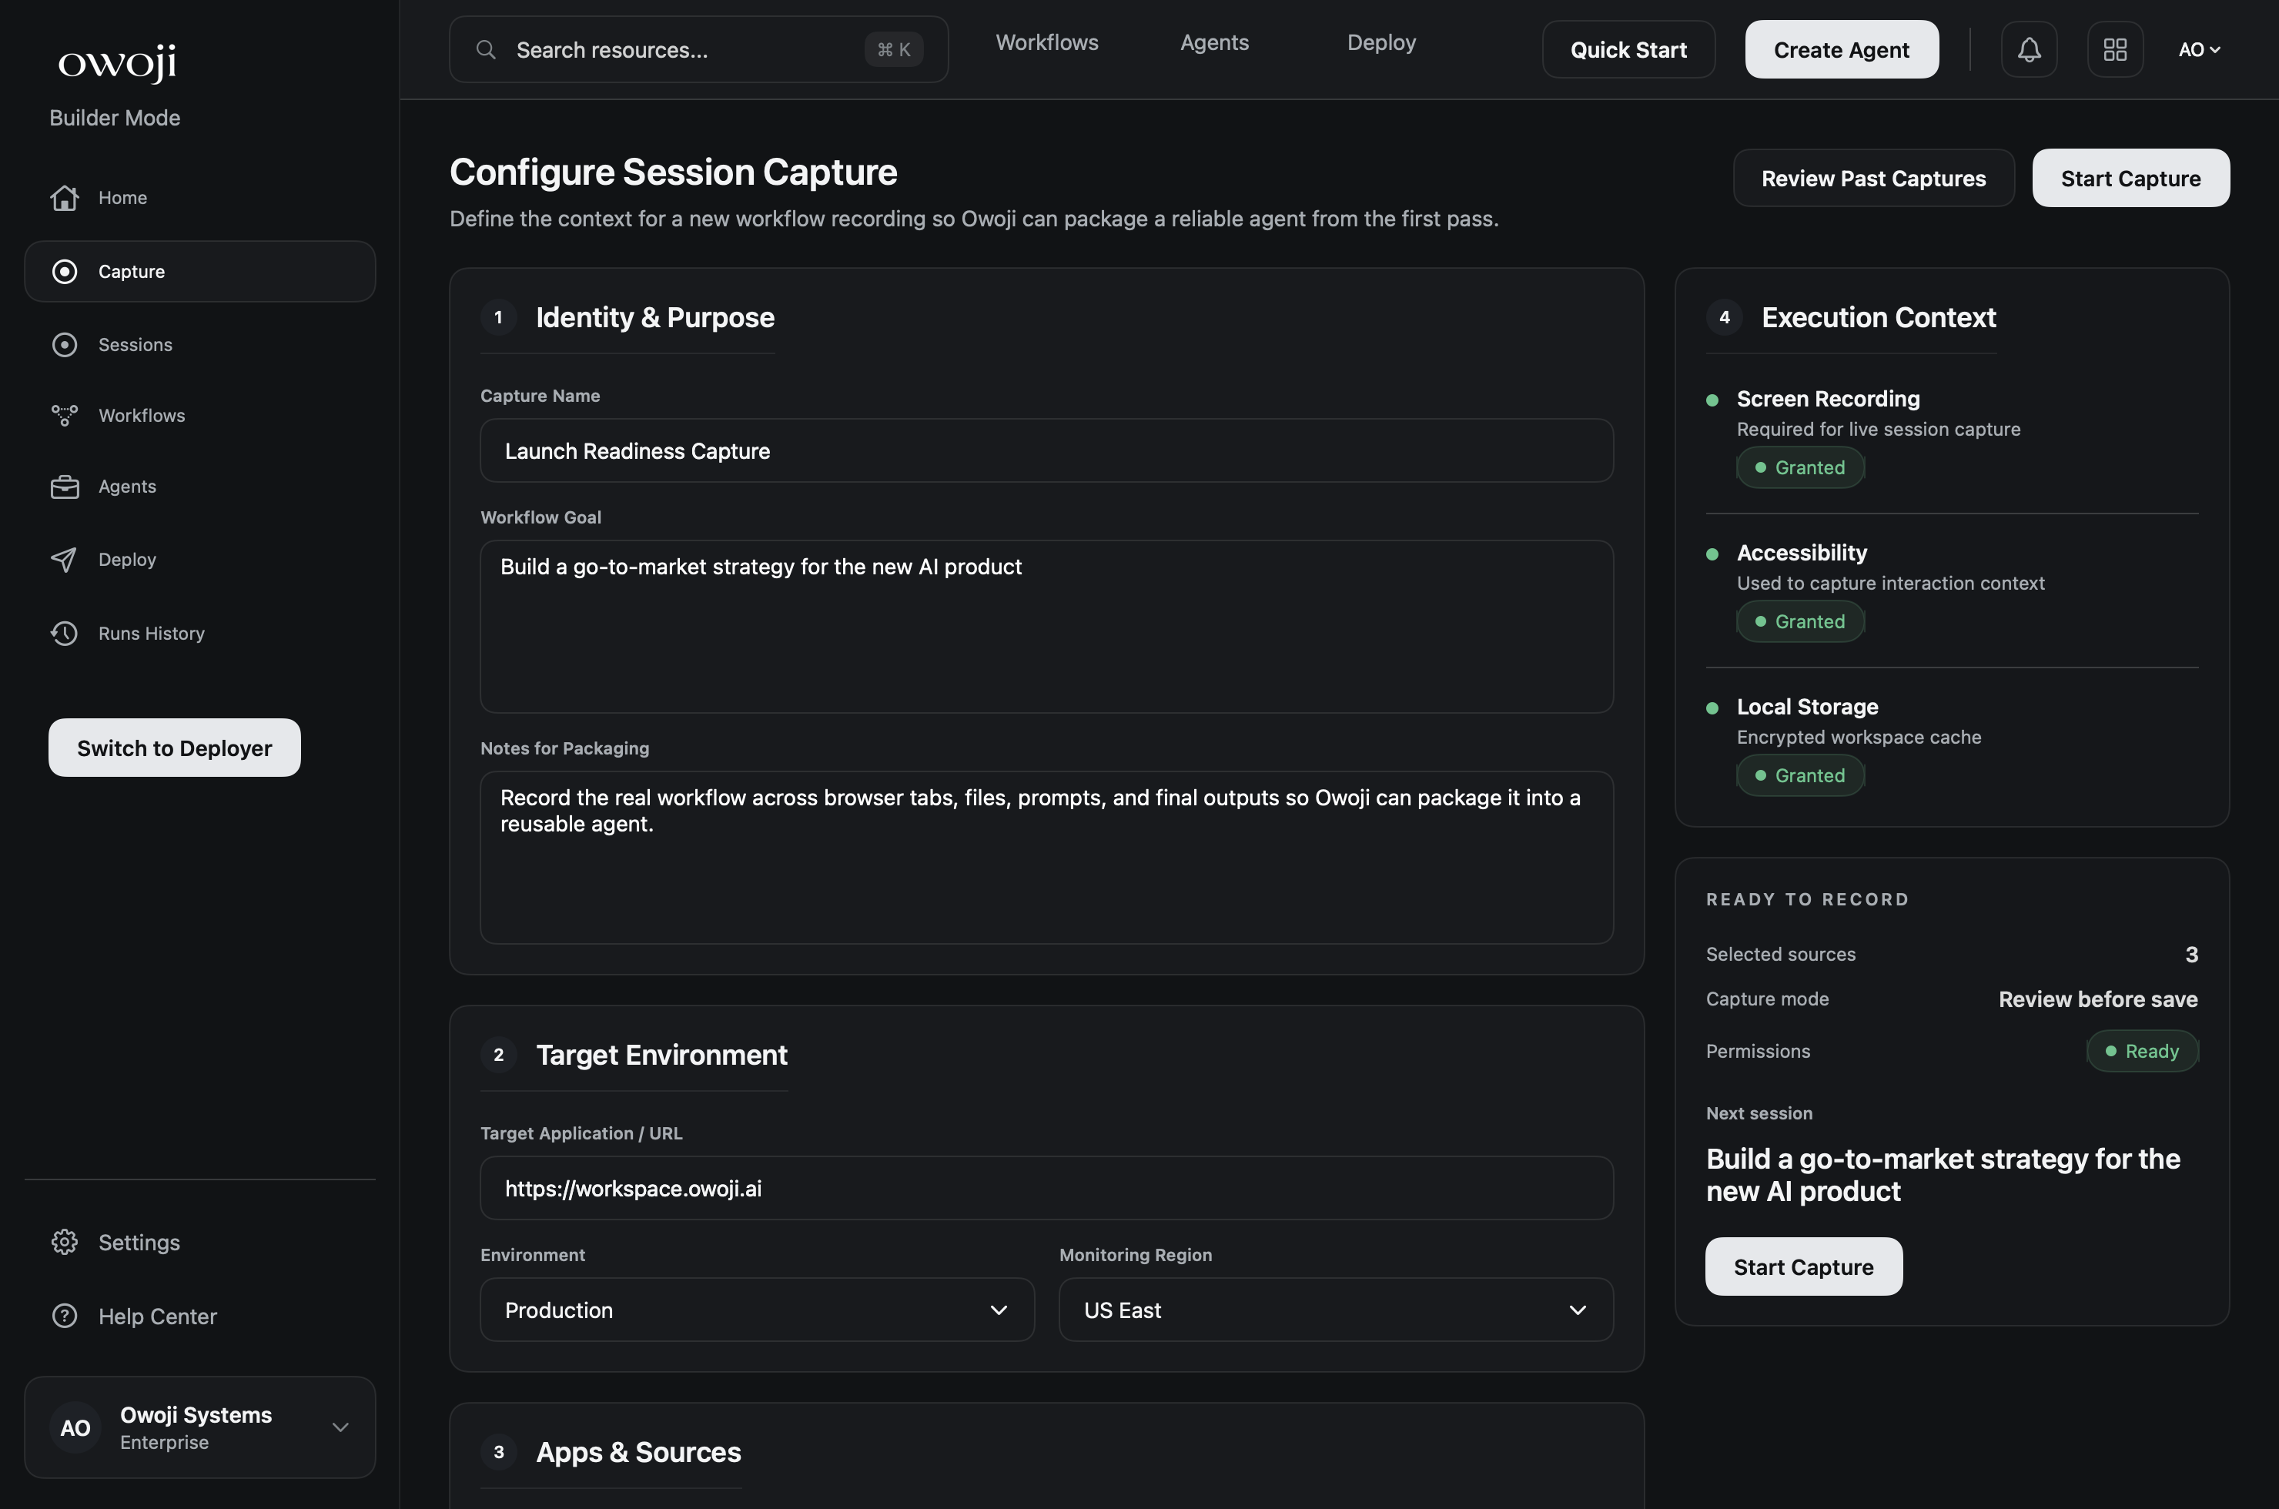Click the Home house icon in sidebar
Viewport: 2279px width, 1509px height.
65,197
